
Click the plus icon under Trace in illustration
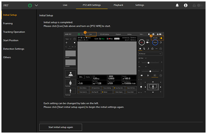(66, 43)
